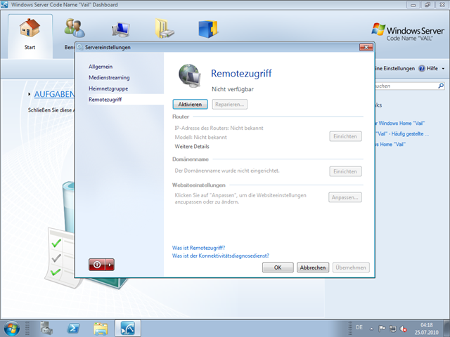Click the DE language indicator

359,327
